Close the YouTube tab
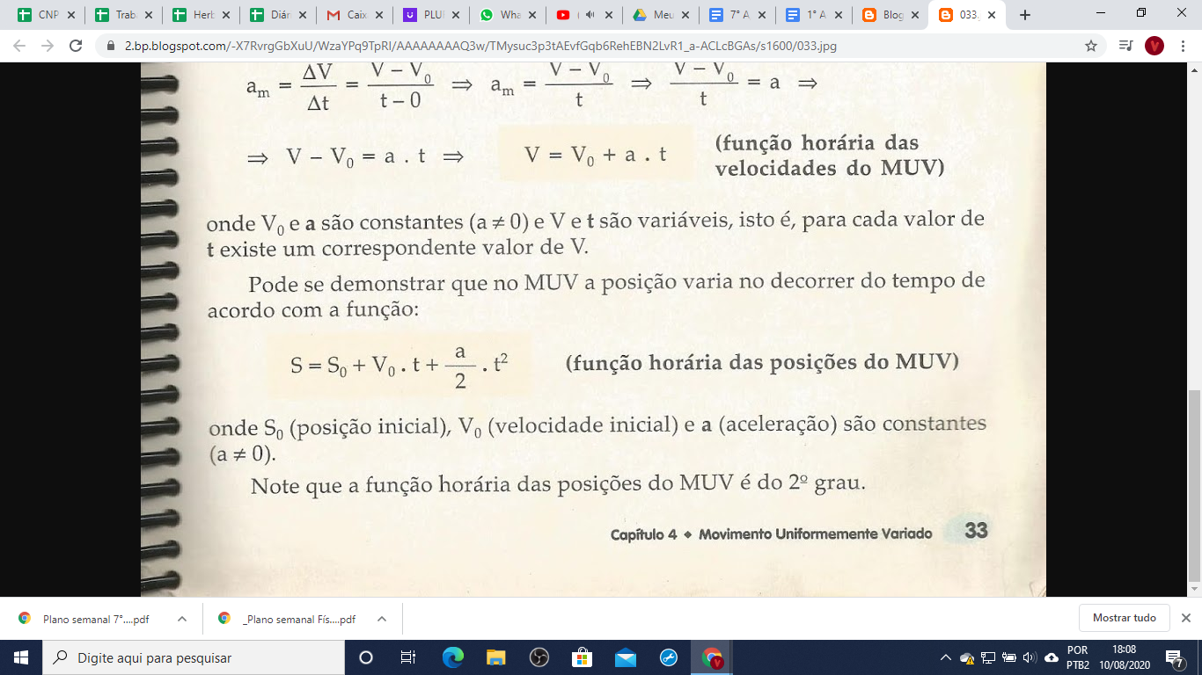The width and height of the screenshot is (1202, 675). coord(608,15)
